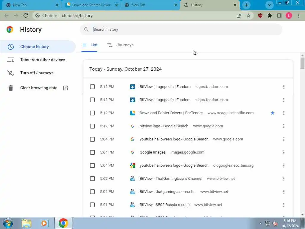Image resolution: width=305 pixels, height=229 pixels.
Task: Show hidden tray icons arrow
Action: tap(260, 224)
